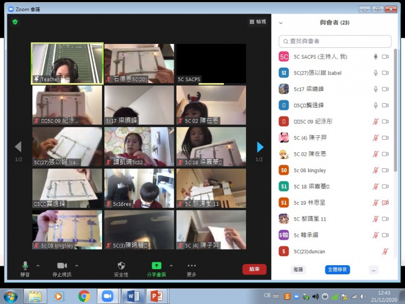Go to next video page arrow
The height and width of the screenshot is (304, 405).
(260, 147)
